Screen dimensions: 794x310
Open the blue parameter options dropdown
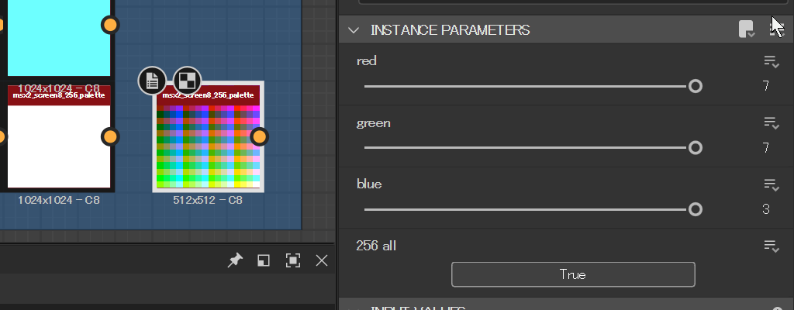[x=771, y=184]
